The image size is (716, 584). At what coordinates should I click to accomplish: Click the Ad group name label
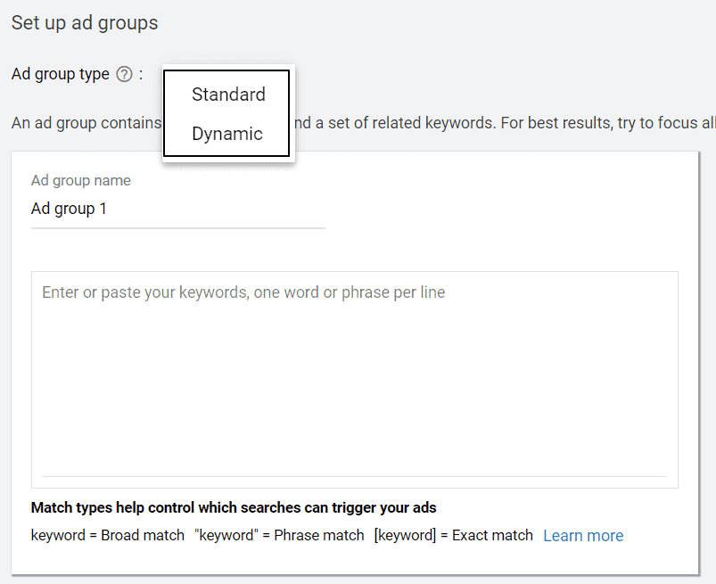coord(80,181)
